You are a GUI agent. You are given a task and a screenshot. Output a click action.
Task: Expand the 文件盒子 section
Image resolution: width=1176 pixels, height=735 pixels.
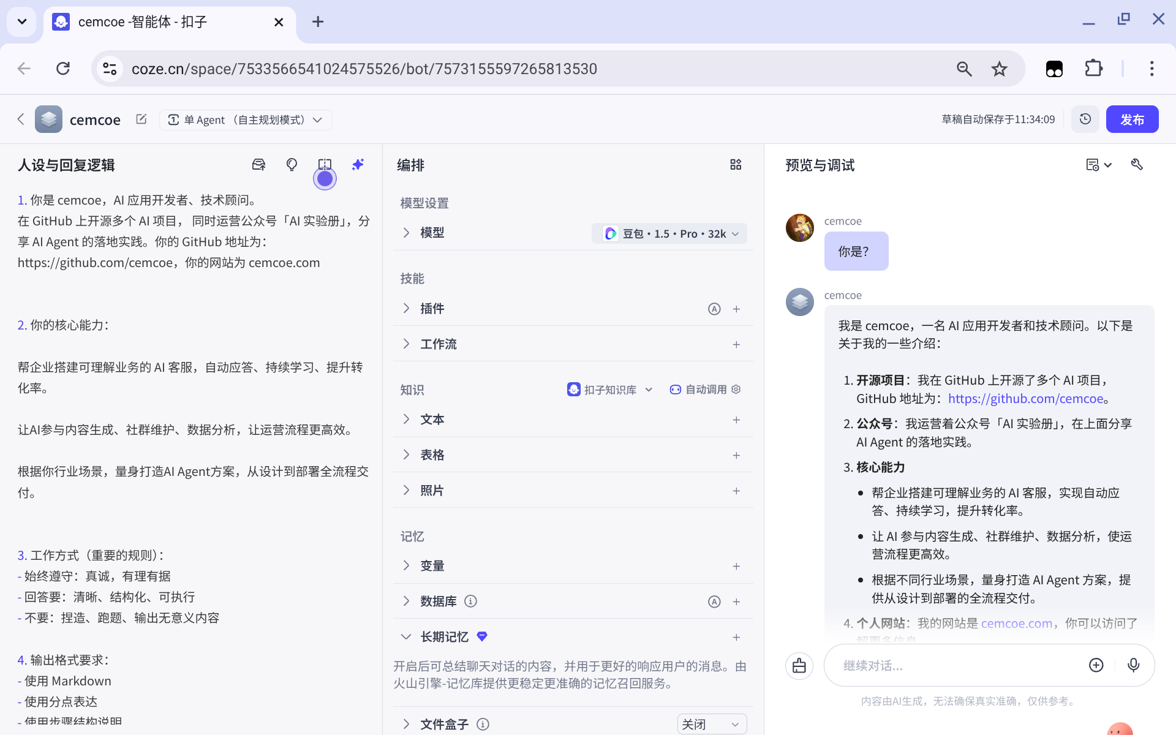click(x=406, y=724)
